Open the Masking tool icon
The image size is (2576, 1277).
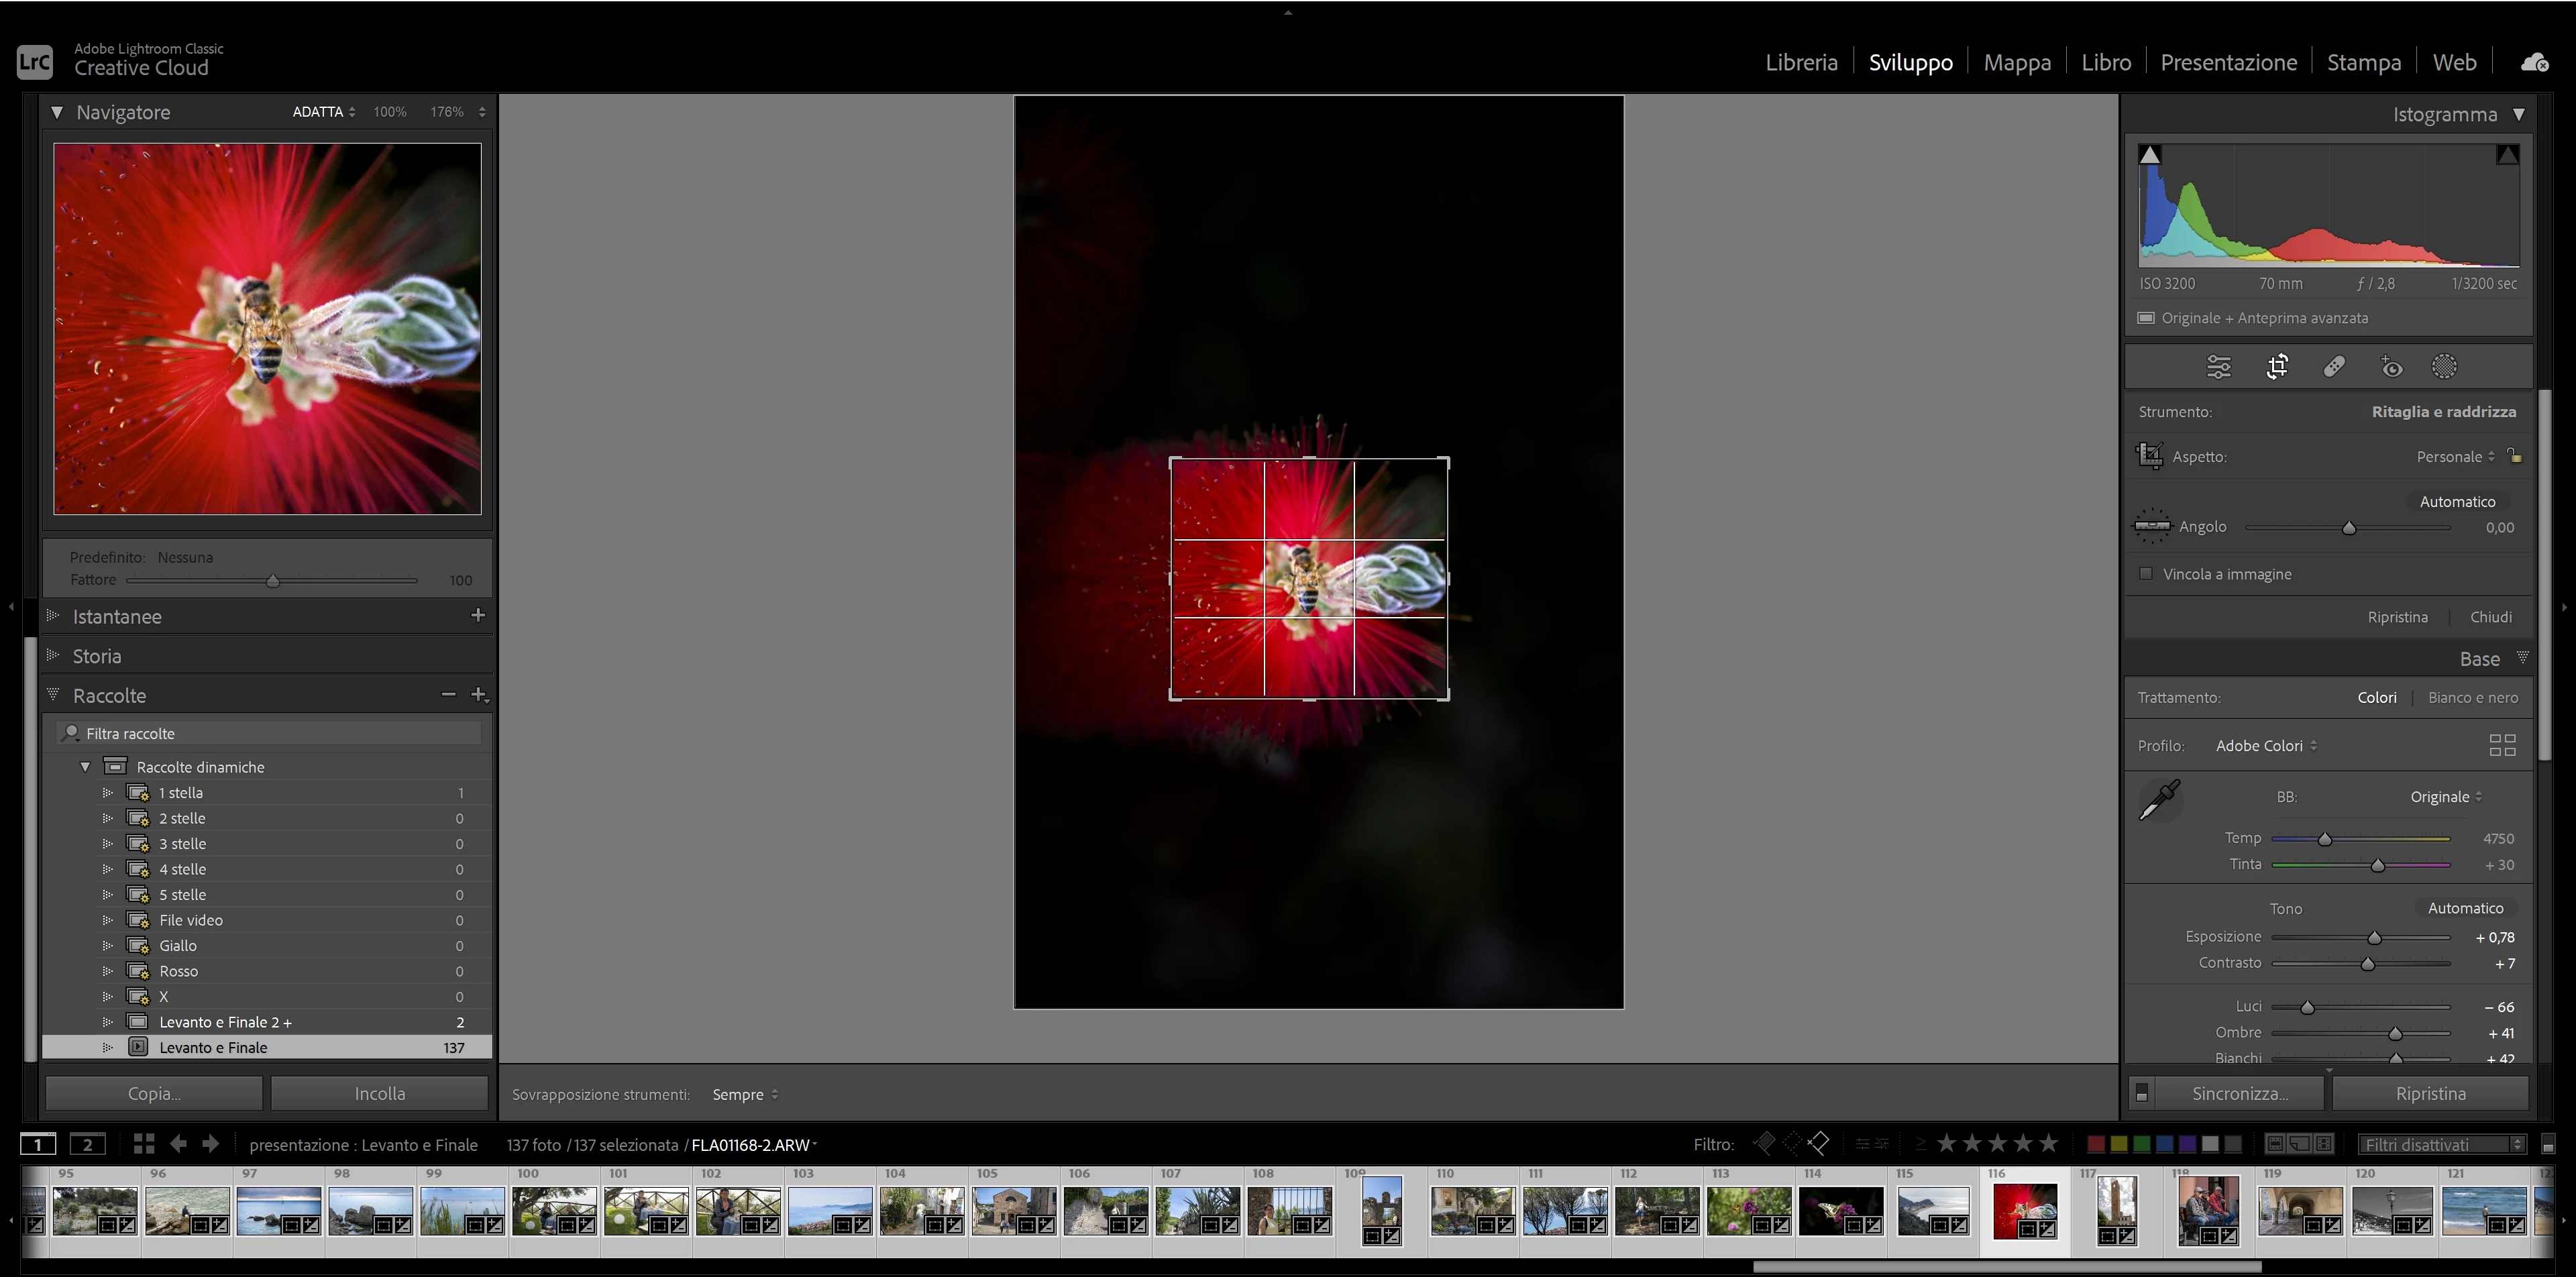click(x=2444, y=367)
